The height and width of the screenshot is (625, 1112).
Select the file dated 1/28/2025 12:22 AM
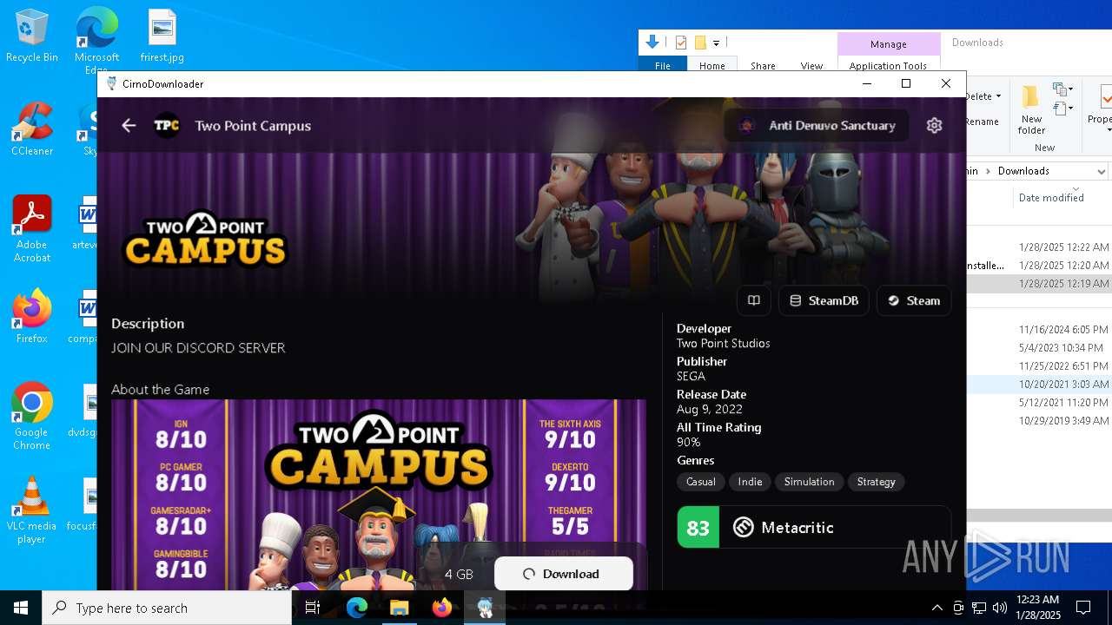(1039, 247)
